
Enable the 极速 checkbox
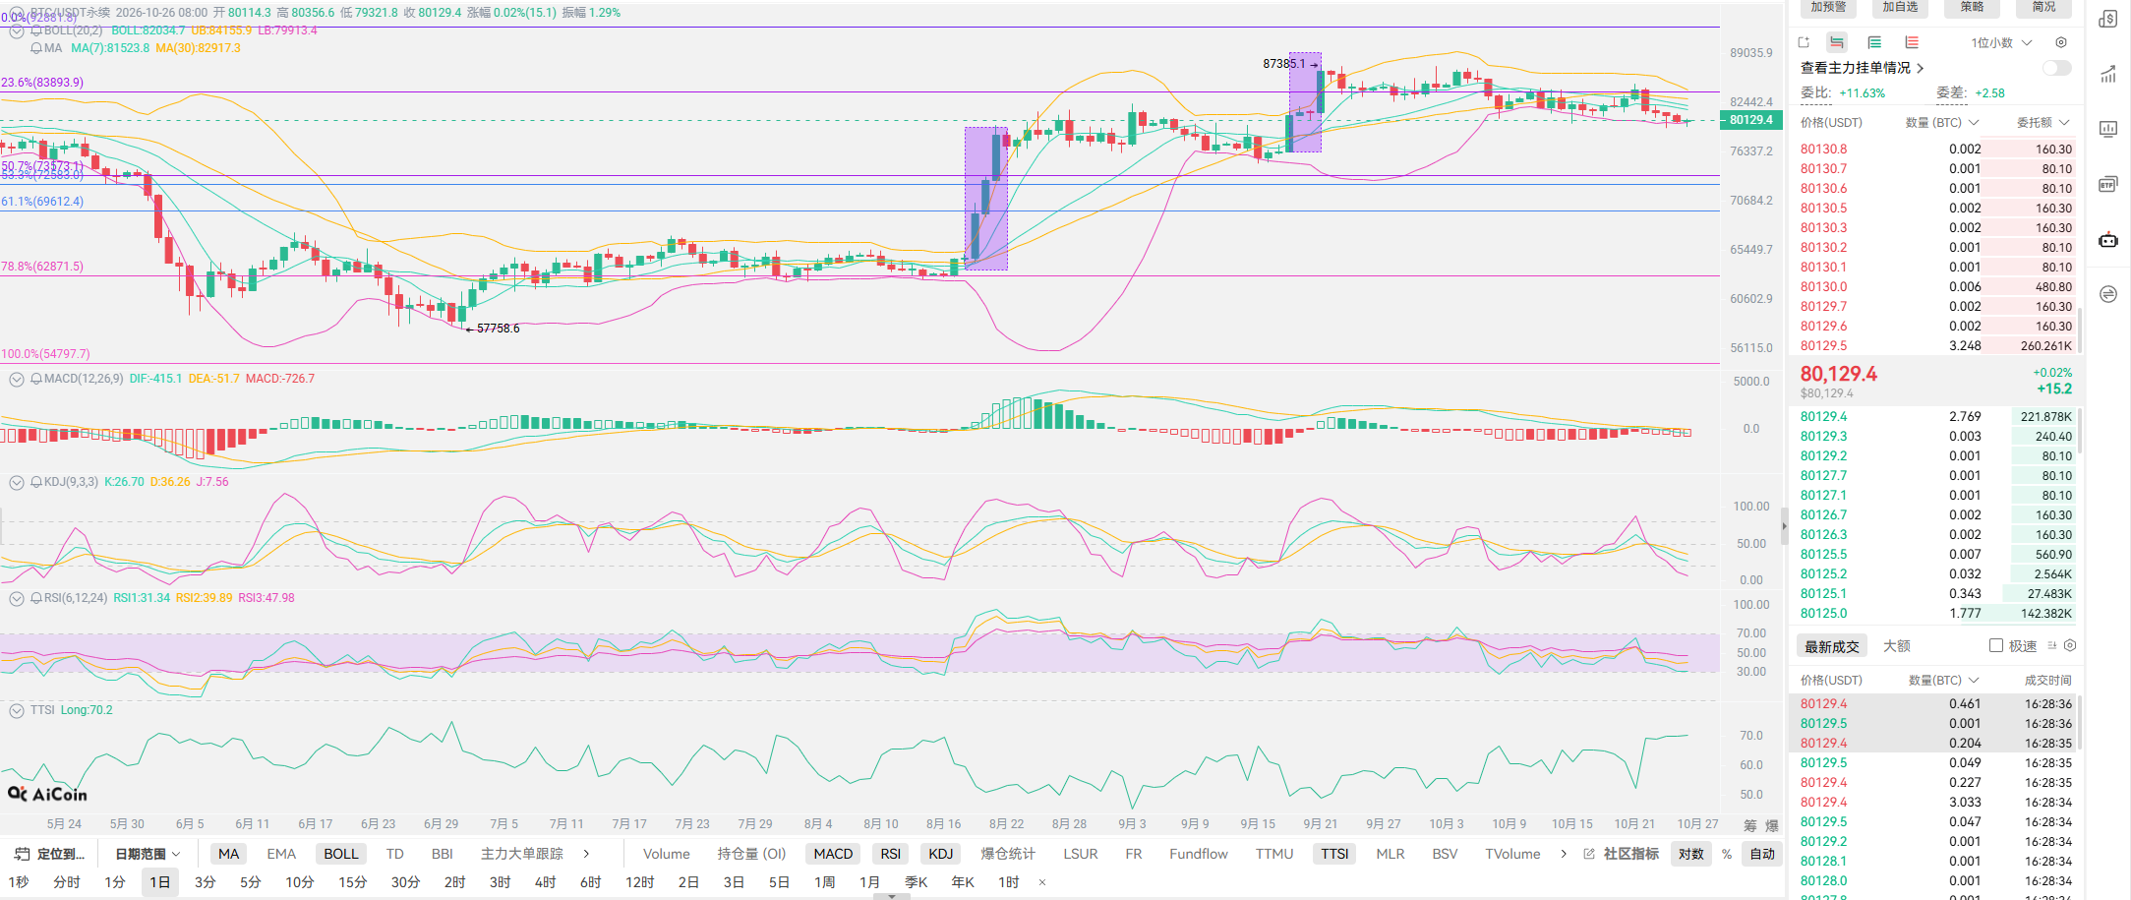[1996, 646]
